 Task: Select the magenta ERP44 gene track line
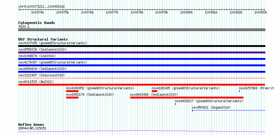(142, 131)
